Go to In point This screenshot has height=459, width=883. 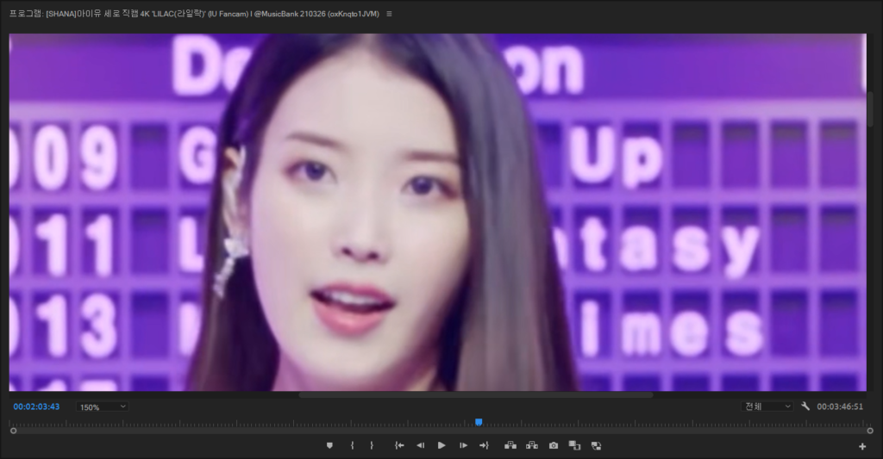click(399, 445)
